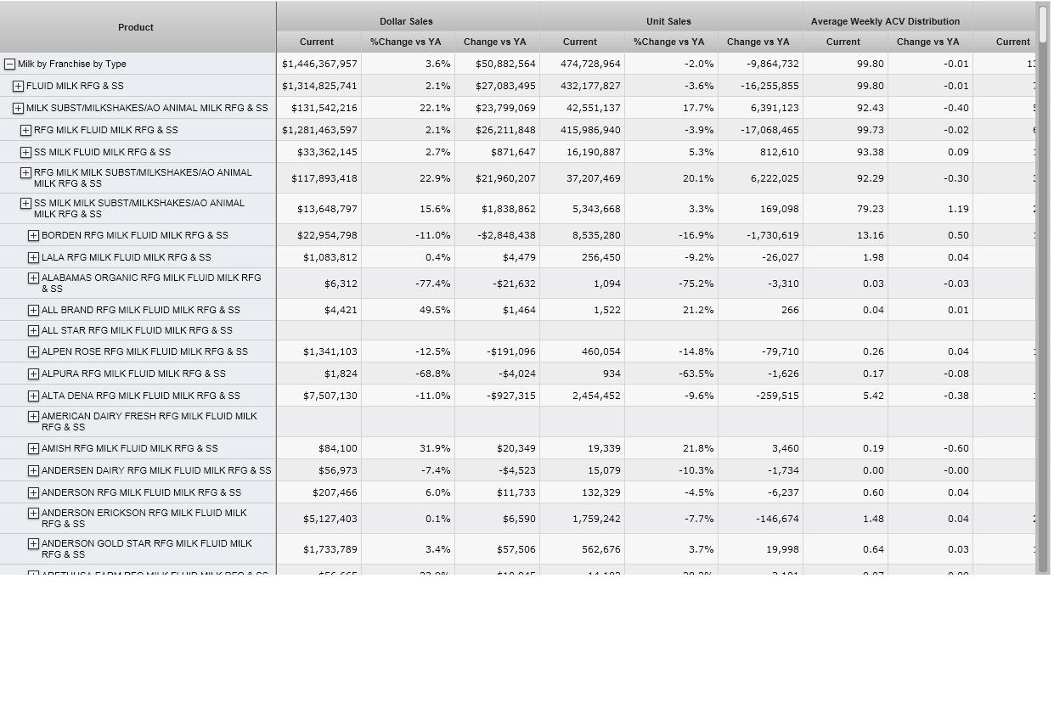This screenshot has width=1054, height=708.
Task: Expand RFG MILK FLUID MILK row
Action: pos(25,131)
